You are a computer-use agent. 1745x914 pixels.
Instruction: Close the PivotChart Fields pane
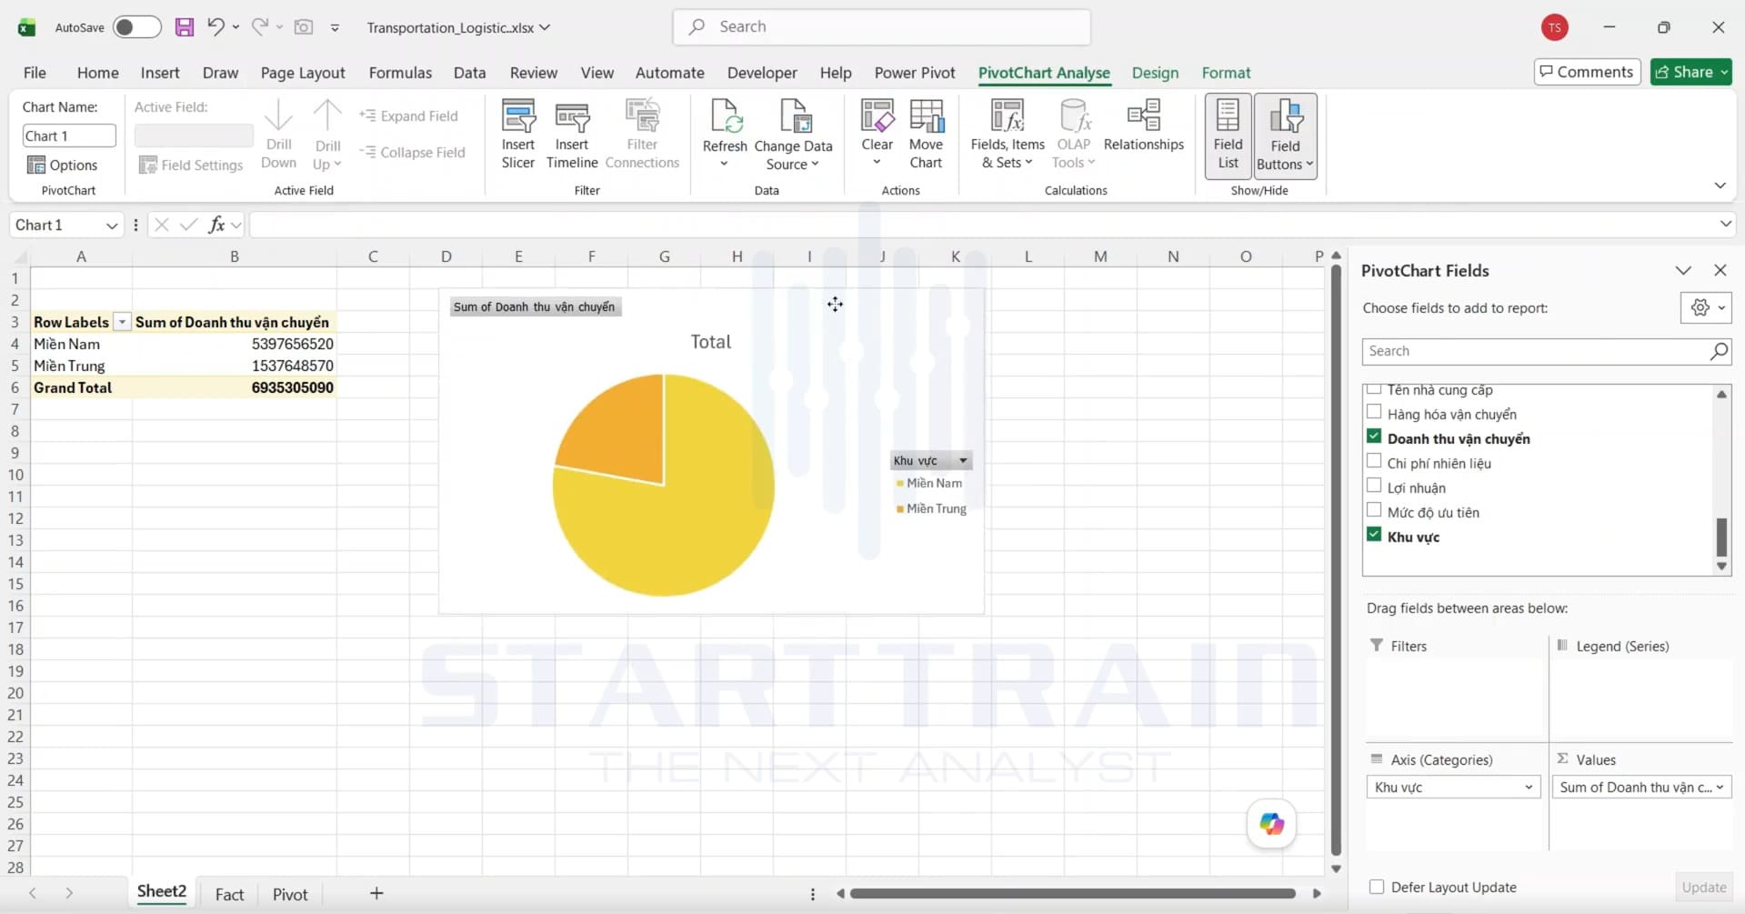tap(1720, 270)
